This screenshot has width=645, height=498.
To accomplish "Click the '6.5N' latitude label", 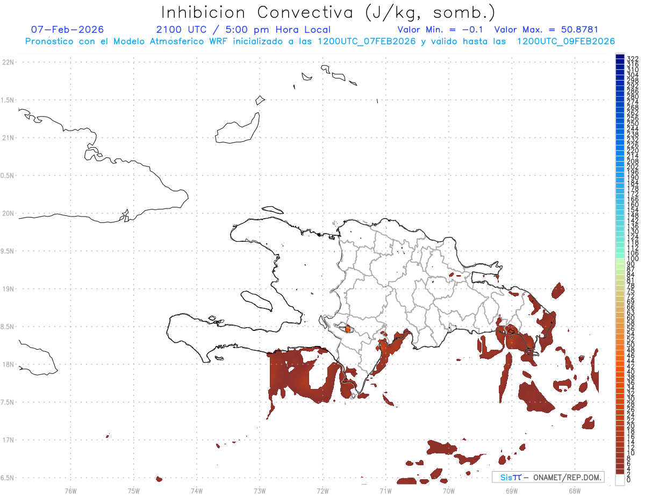I will 7,478.
